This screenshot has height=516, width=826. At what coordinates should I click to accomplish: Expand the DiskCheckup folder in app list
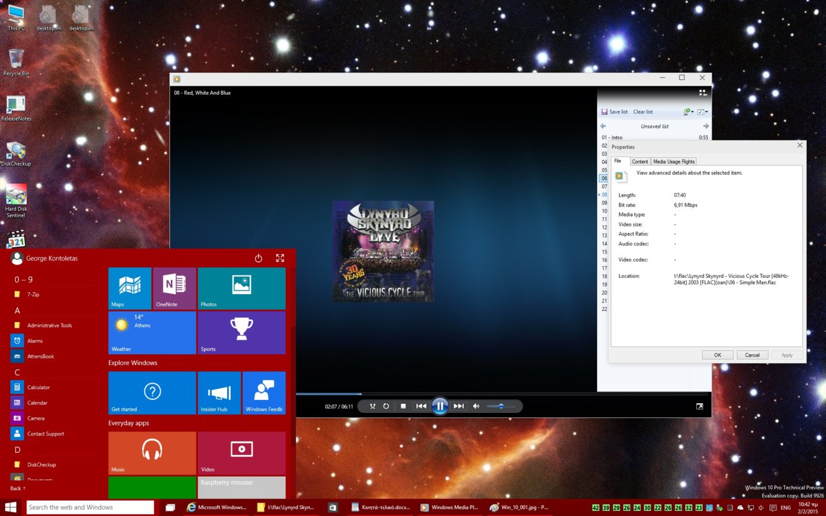[x=54, y=464]
